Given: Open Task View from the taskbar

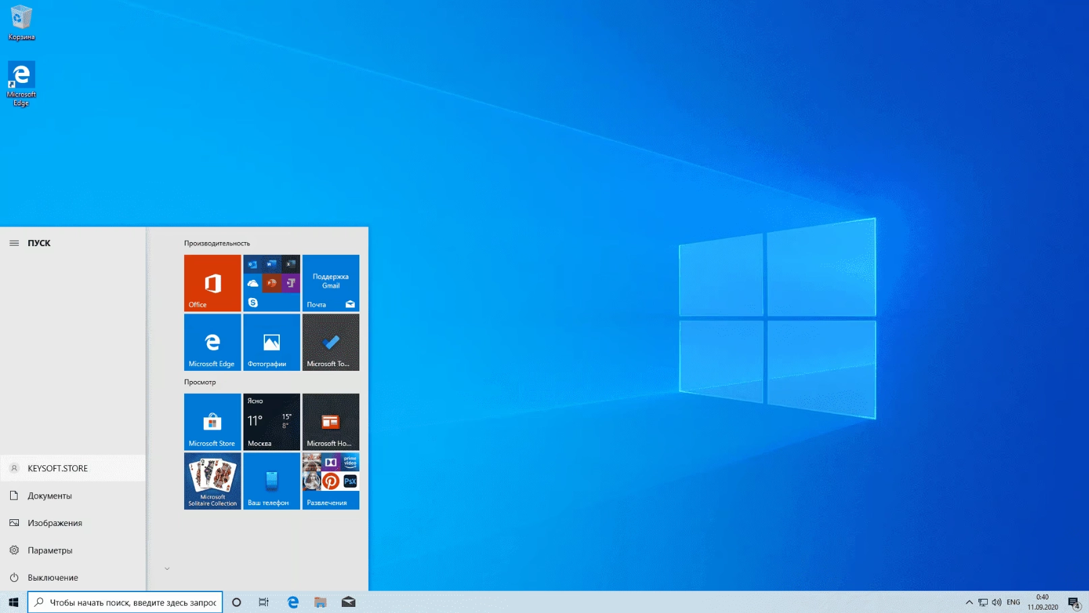Looking at the screenshot, I should click(264, 602).
